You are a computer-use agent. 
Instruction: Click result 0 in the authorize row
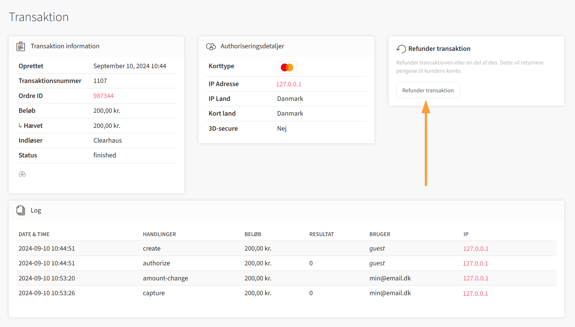pos(311,263)
